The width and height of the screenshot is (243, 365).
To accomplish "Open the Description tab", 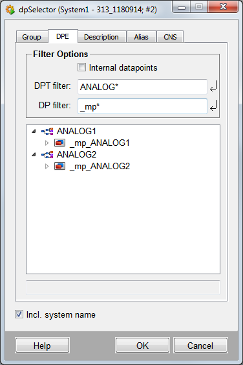I will [x=101, y=37].
